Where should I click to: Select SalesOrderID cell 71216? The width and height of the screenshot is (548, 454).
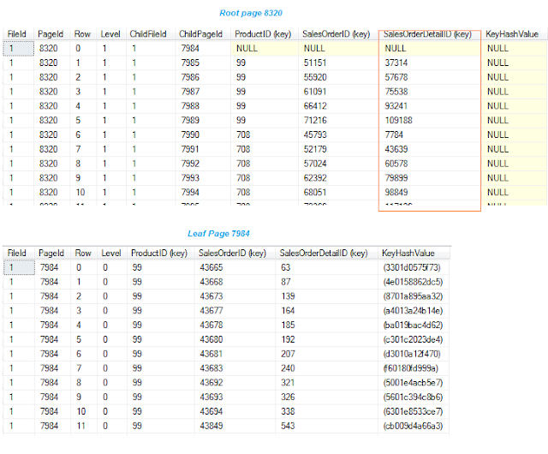(338, 120)
